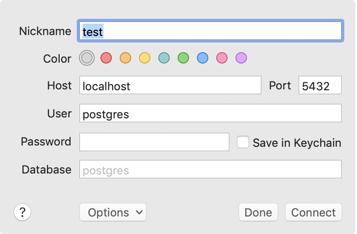This screenshot has width=357, height=234.
Task: Choose the red color swatch
Action: tap(106, 58)
